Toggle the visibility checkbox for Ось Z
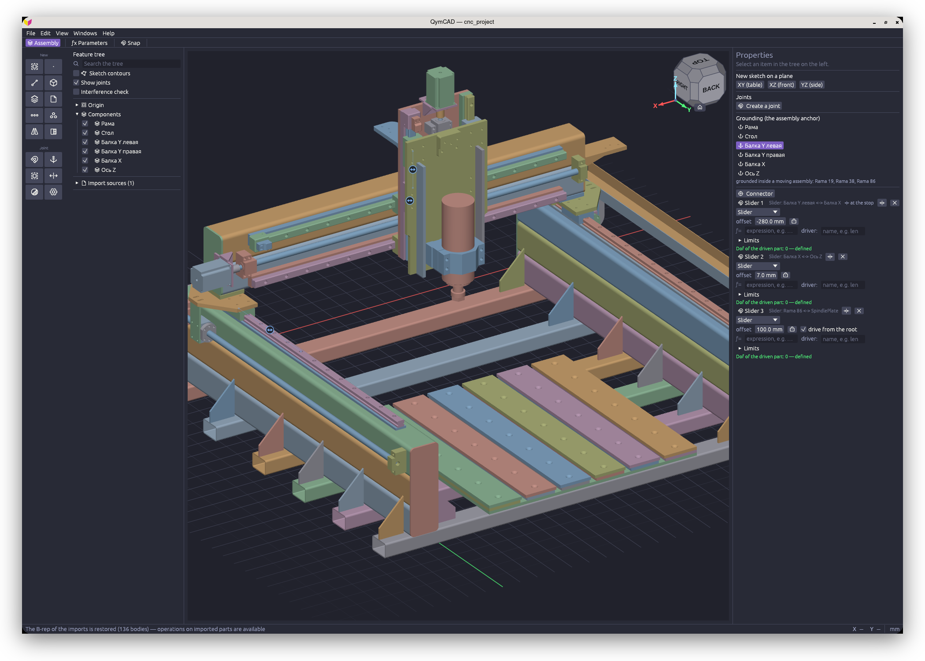Image resolution: width=925 pixels, height=661 pixels. [x=85, y=170]
